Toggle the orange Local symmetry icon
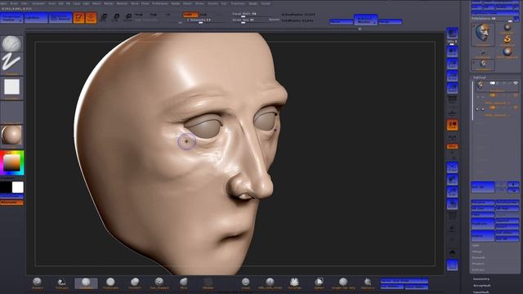 (452, 125)
